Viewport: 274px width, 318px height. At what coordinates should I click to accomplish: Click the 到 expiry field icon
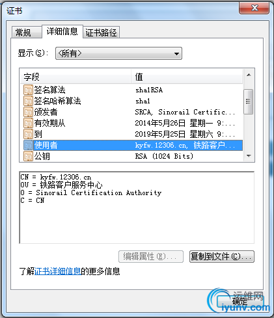tap(28, 134)
